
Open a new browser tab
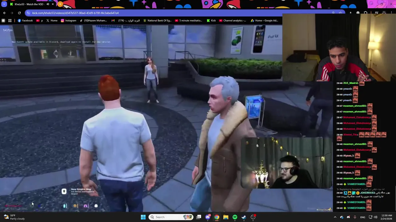point(60,4)
